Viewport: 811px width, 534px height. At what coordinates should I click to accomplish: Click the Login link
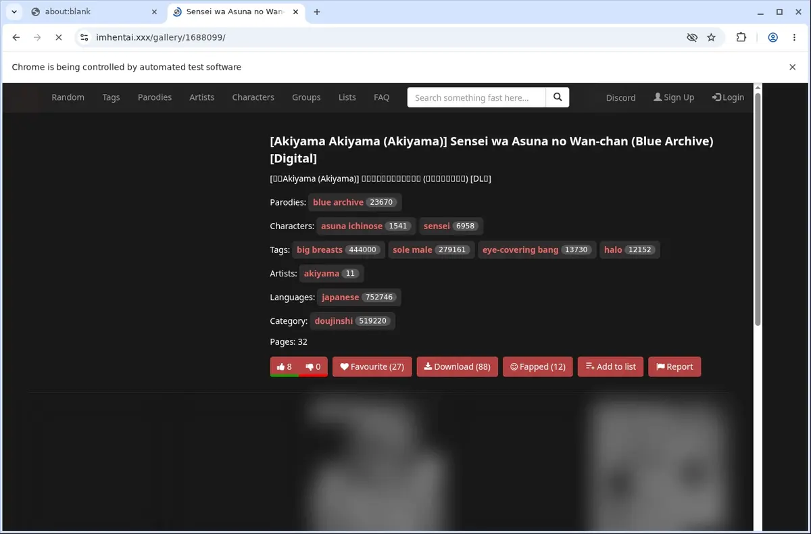[728, 97]
